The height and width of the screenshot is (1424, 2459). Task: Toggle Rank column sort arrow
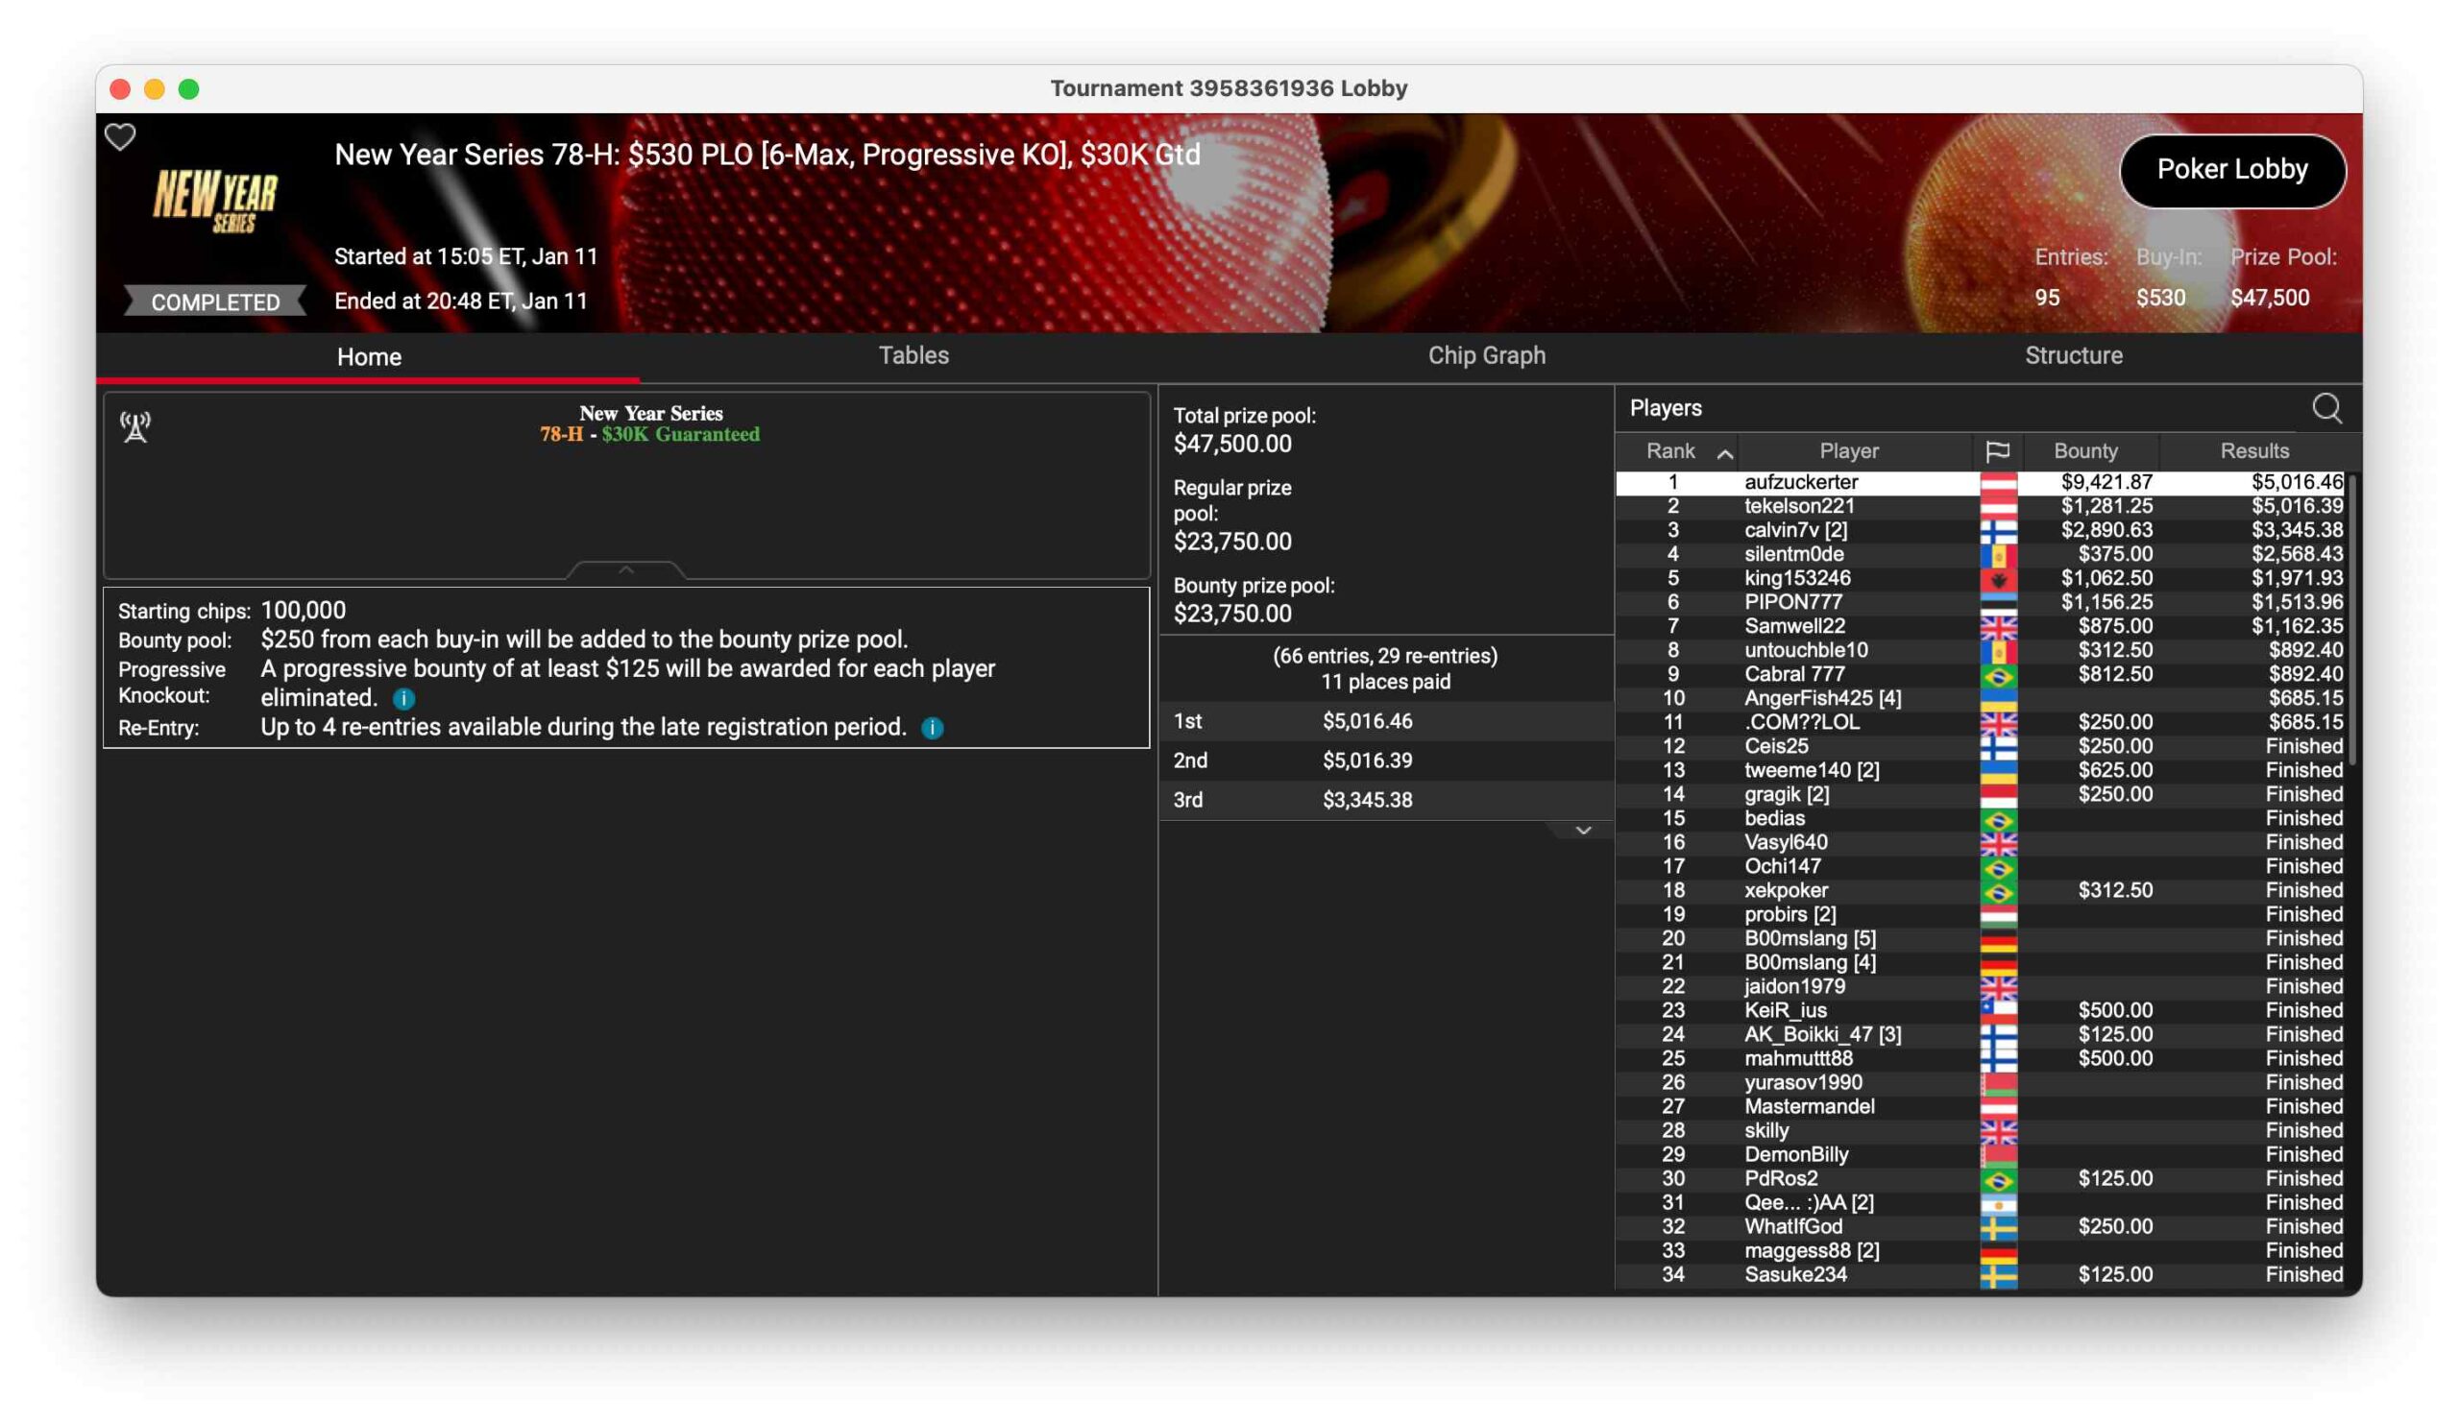point(1724,452)
